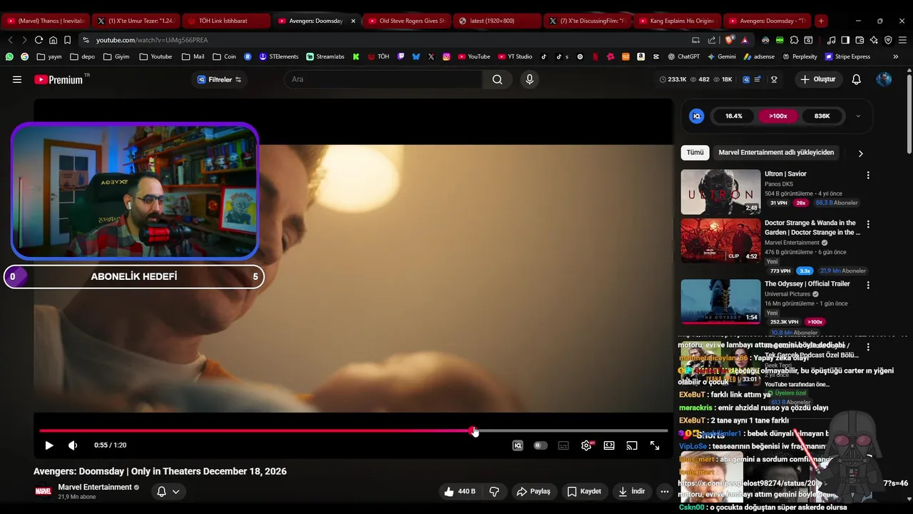Open the YT Studio bookmark
The image size is (913, 514).
click(515, 56)
